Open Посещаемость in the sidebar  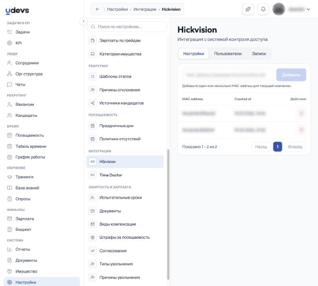click(42, 135)
